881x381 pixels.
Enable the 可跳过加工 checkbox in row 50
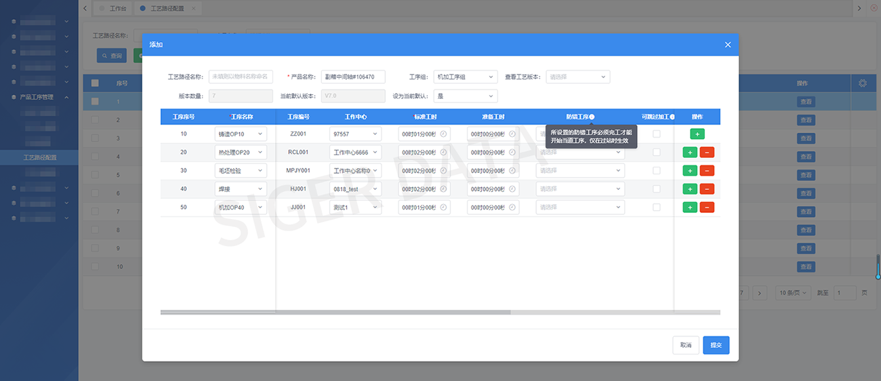tap(656, 207)
